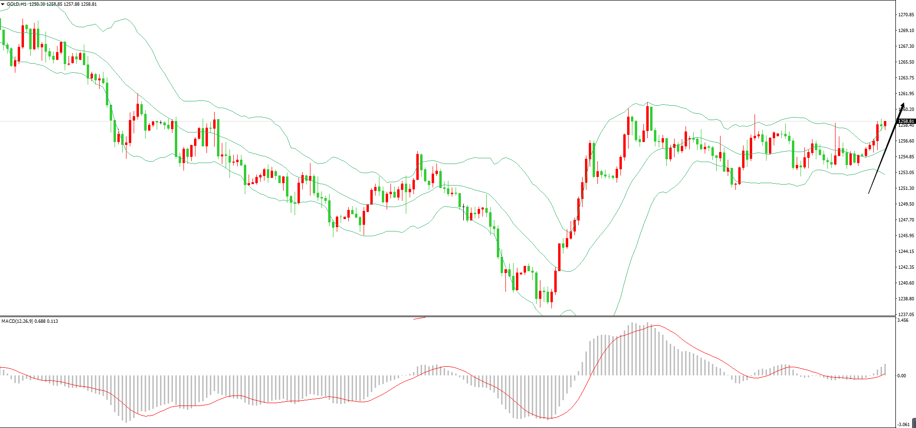The width and height of the screenshot is (916, 428).
Task: Open the chart dropdown arrow beside GOLD,H1
Action: 3,4
